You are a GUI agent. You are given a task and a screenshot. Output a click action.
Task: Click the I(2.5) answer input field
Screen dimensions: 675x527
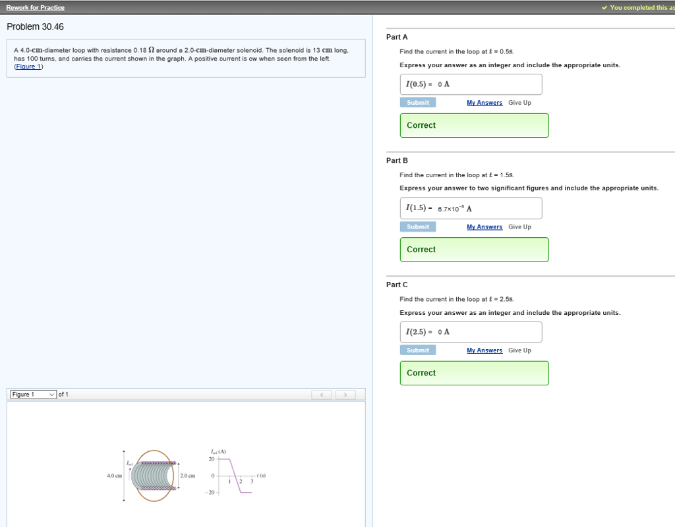pos(471,331)
